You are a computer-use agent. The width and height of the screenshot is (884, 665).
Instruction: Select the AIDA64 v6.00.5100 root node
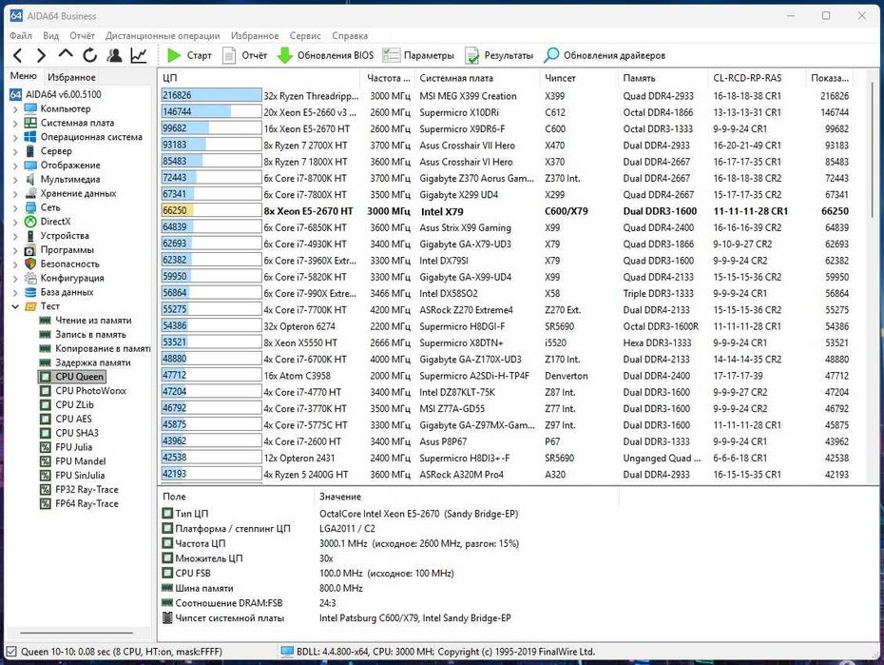pyautogui.click(x=56, y=94)
